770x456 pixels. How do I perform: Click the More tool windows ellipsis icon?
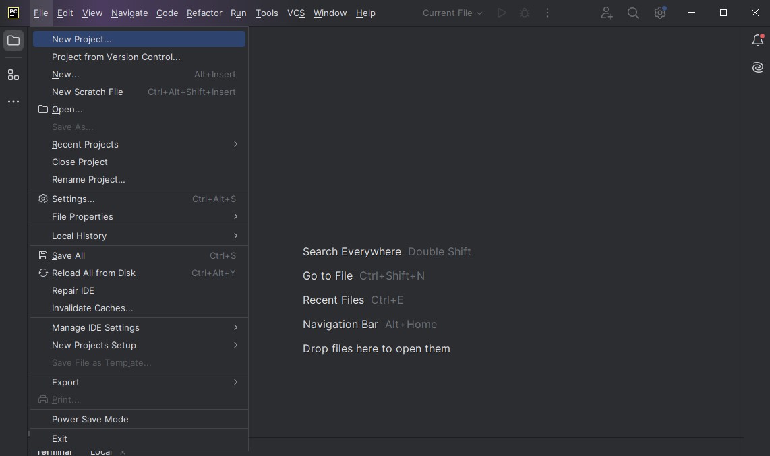(13, 102)
